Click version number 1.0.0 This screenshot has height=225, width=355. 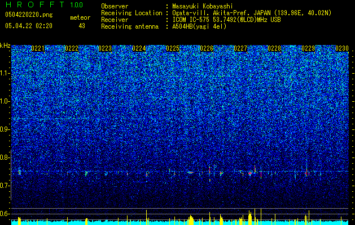(x=77, y=5)
